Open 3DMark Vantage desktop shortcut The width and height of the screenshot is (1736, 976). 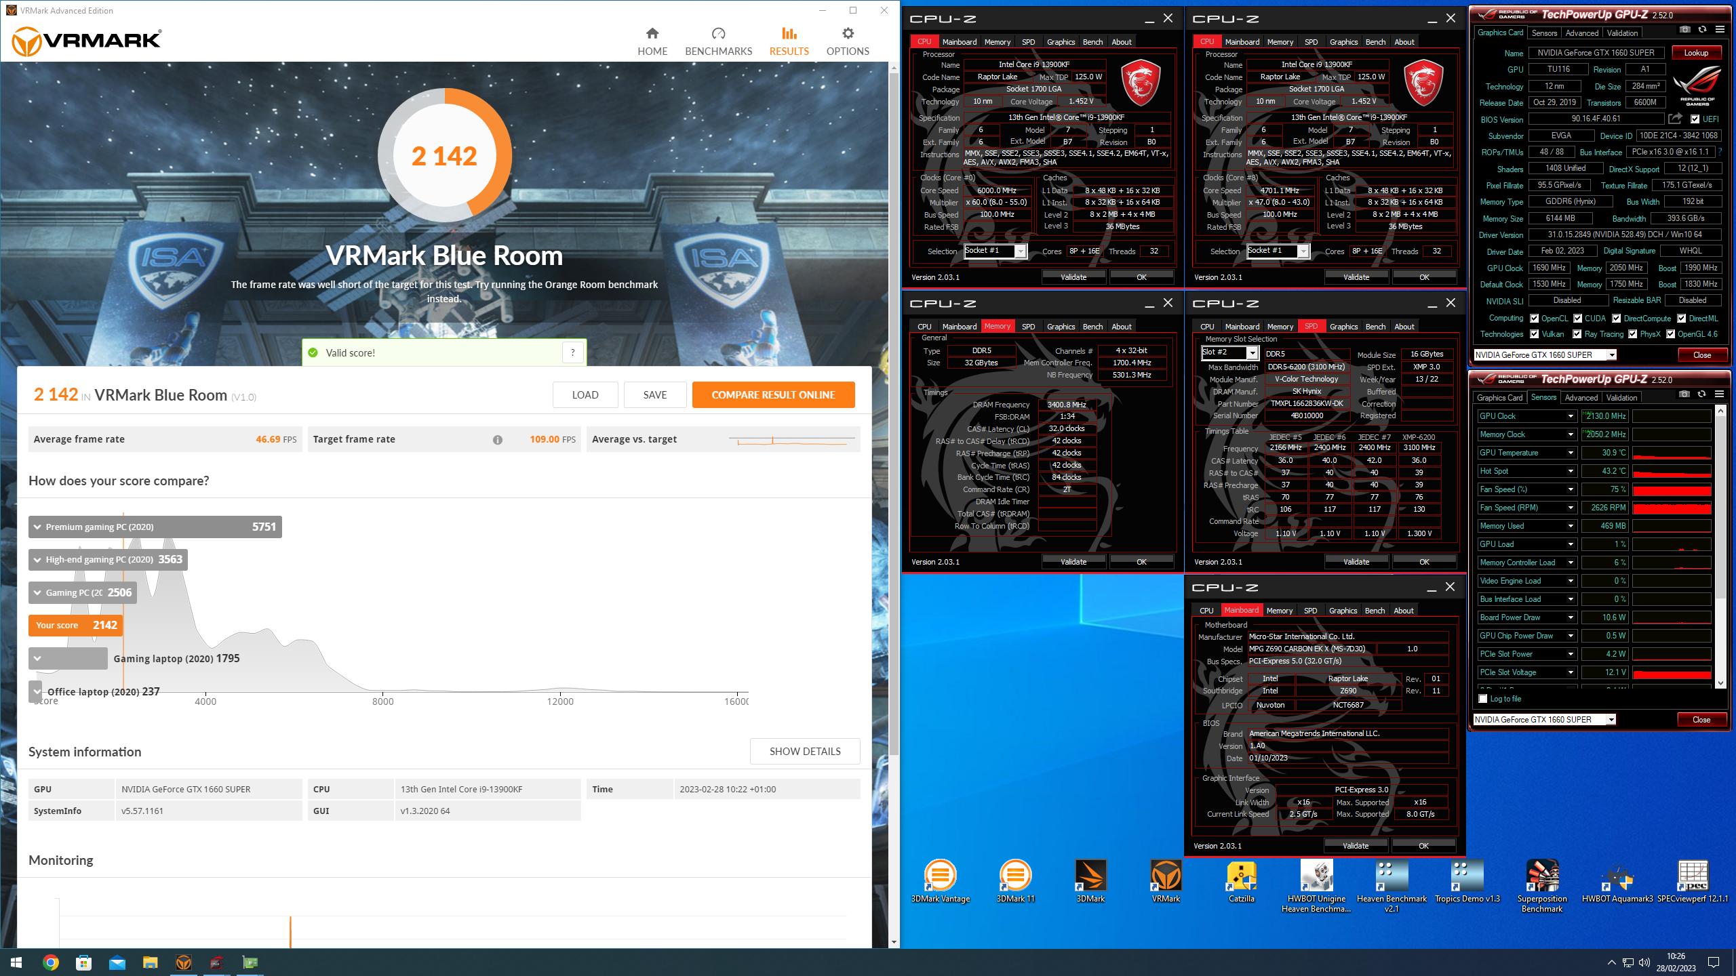click(941, 881)
